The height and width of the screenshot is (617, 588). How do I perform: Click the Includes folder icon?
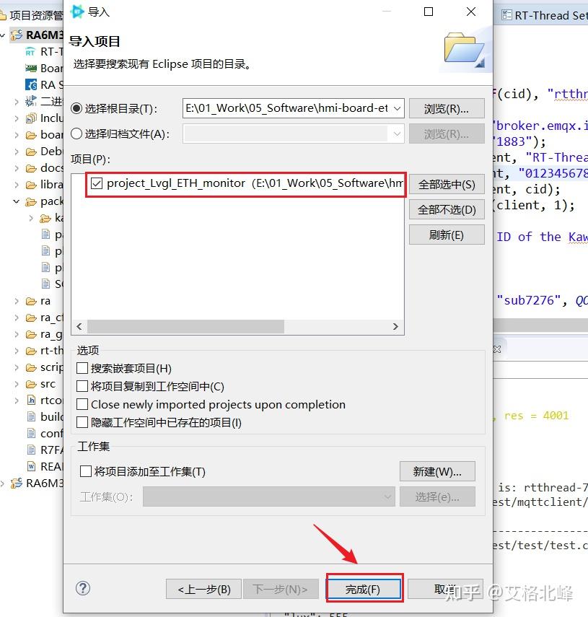click(x=31, y=118)
